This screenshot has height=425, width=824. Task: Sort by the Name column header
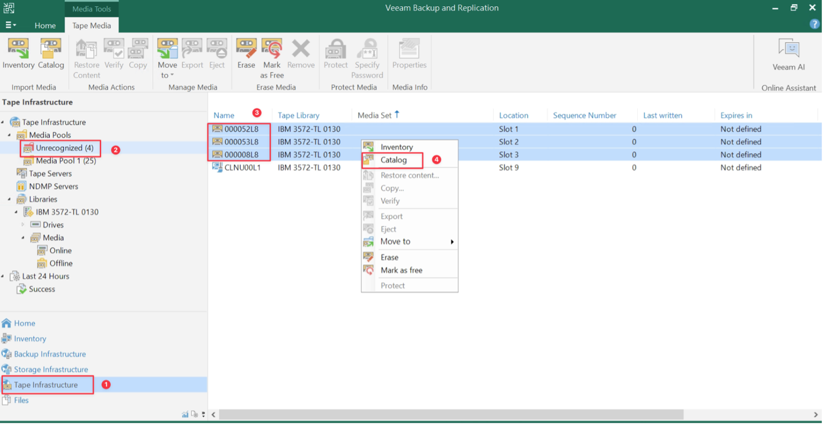point(224,115)
